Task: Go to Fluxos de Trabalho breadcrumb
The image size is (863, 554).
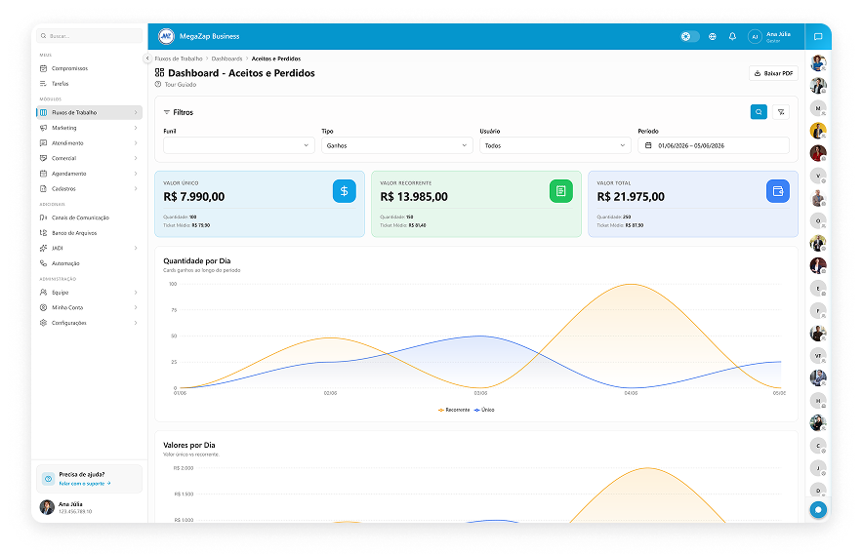Action: tap(179, 59)
